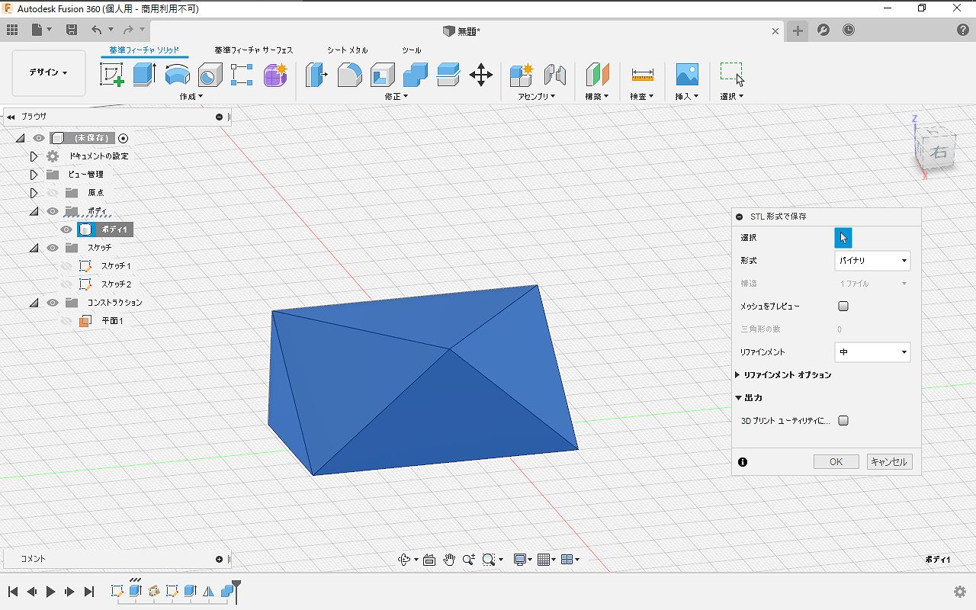The image size is (976, 610).
Task: Expand the Origin folder node
Action: point(34,193)
